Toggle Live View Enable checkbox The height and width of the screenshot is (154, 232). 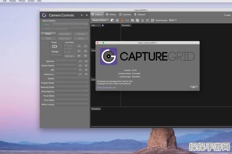coord(65,45)
